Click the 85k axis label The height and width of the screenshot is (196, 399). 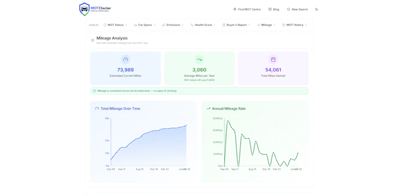click(x=107, y=118)
